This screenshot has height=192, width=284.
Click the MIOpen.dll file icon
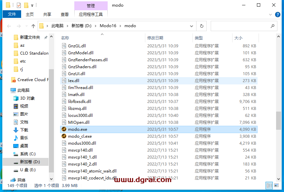pos(64,122)
